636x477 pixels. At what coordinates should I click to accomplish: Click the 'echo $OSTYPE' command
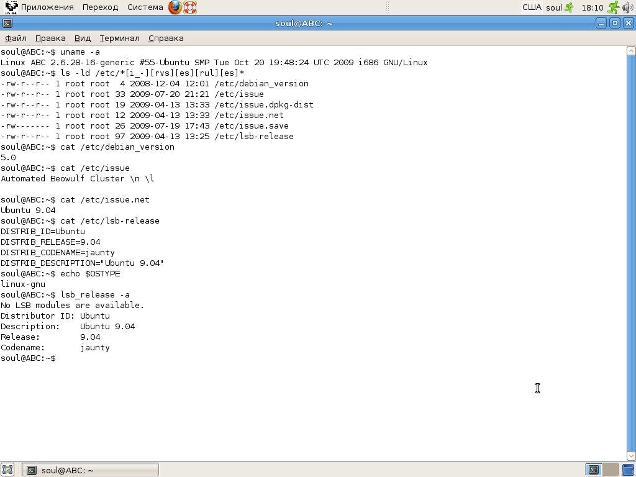(x=90, y=273)
